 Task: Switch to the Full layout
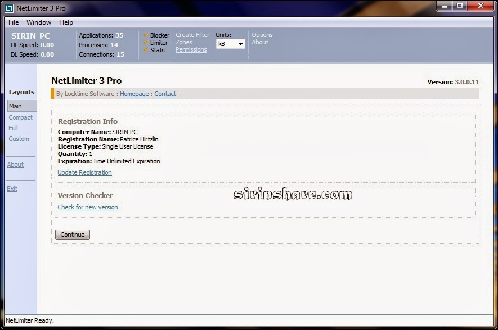coord(13,128)
